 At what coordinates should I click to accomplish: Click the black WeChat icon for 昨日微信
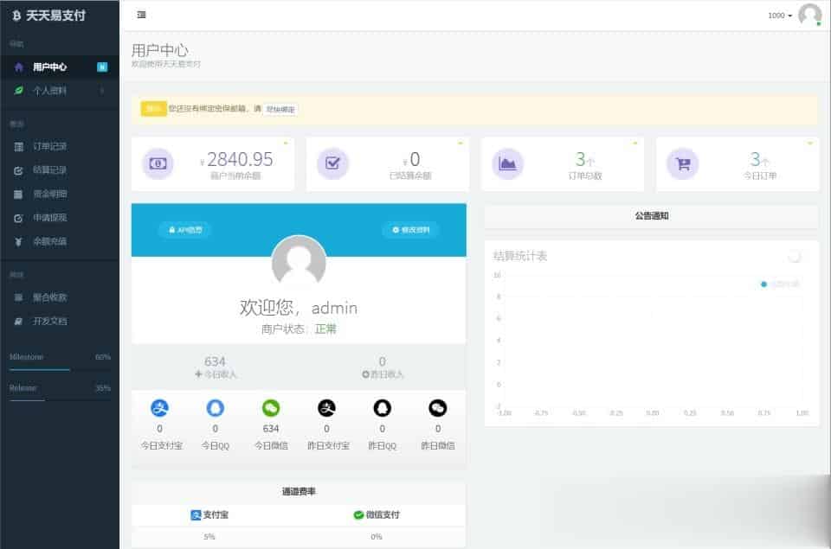tap(438, 408)
